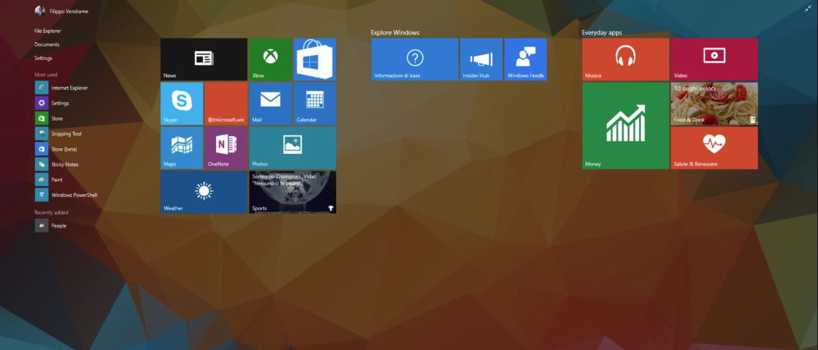Open Store (beta) app
Image resolution: width=818 pixels, height=350 pixels.
pyautogui.click(x=57, y=149)
